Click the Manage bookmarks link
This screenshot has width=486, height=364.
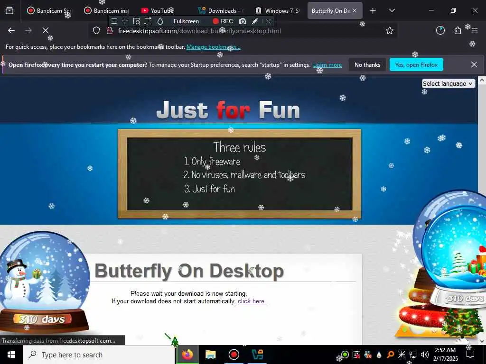[x=213, y=47]
